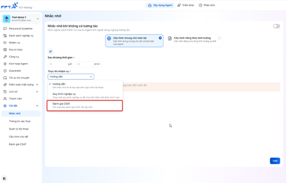286x183 pixels.
Task: Click the rocket icon on Triển khai tab
Action: pyautogui.click(x=179, y=5)
